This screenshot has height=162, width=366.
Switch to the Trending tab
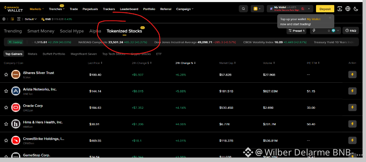(x=13, y=31)
